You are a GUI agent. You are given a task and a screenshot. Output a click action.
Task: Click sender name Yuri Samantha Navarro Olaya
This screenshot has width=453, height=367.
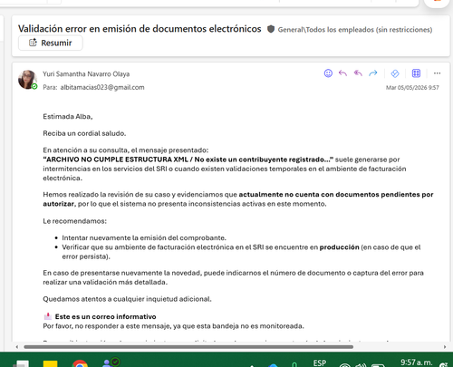(86, 74)
